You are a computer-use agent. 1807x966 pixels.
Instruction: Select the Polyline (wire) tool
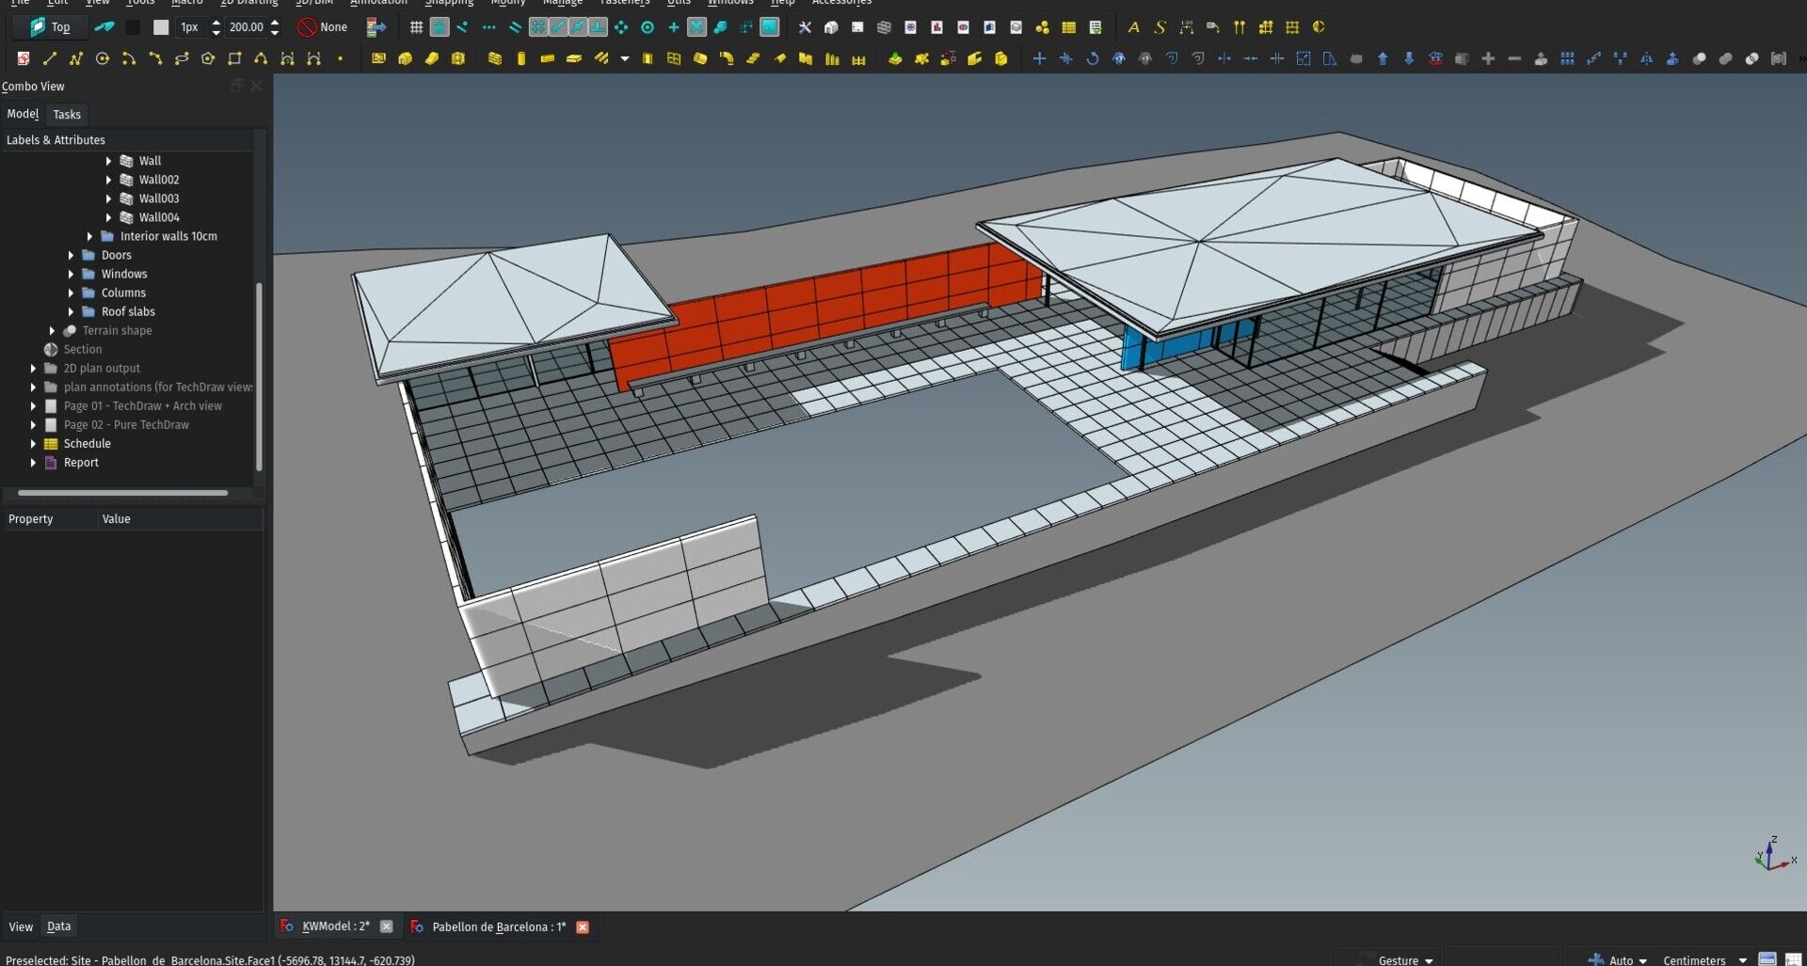click(76, 58)
